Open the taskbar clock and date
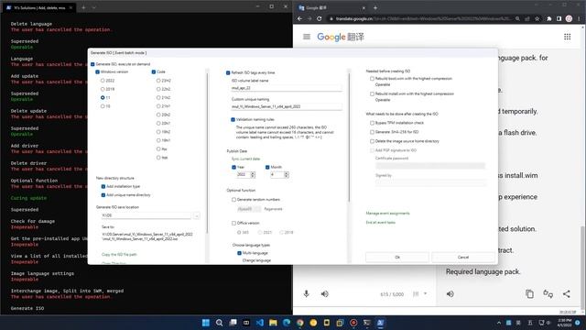Screen dimensions: 586x330 pyautogui.click(x=564, y=323)
